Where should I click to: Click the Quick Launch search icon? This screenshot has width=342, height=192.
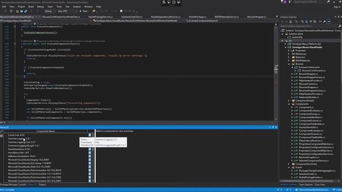(329, 2)
